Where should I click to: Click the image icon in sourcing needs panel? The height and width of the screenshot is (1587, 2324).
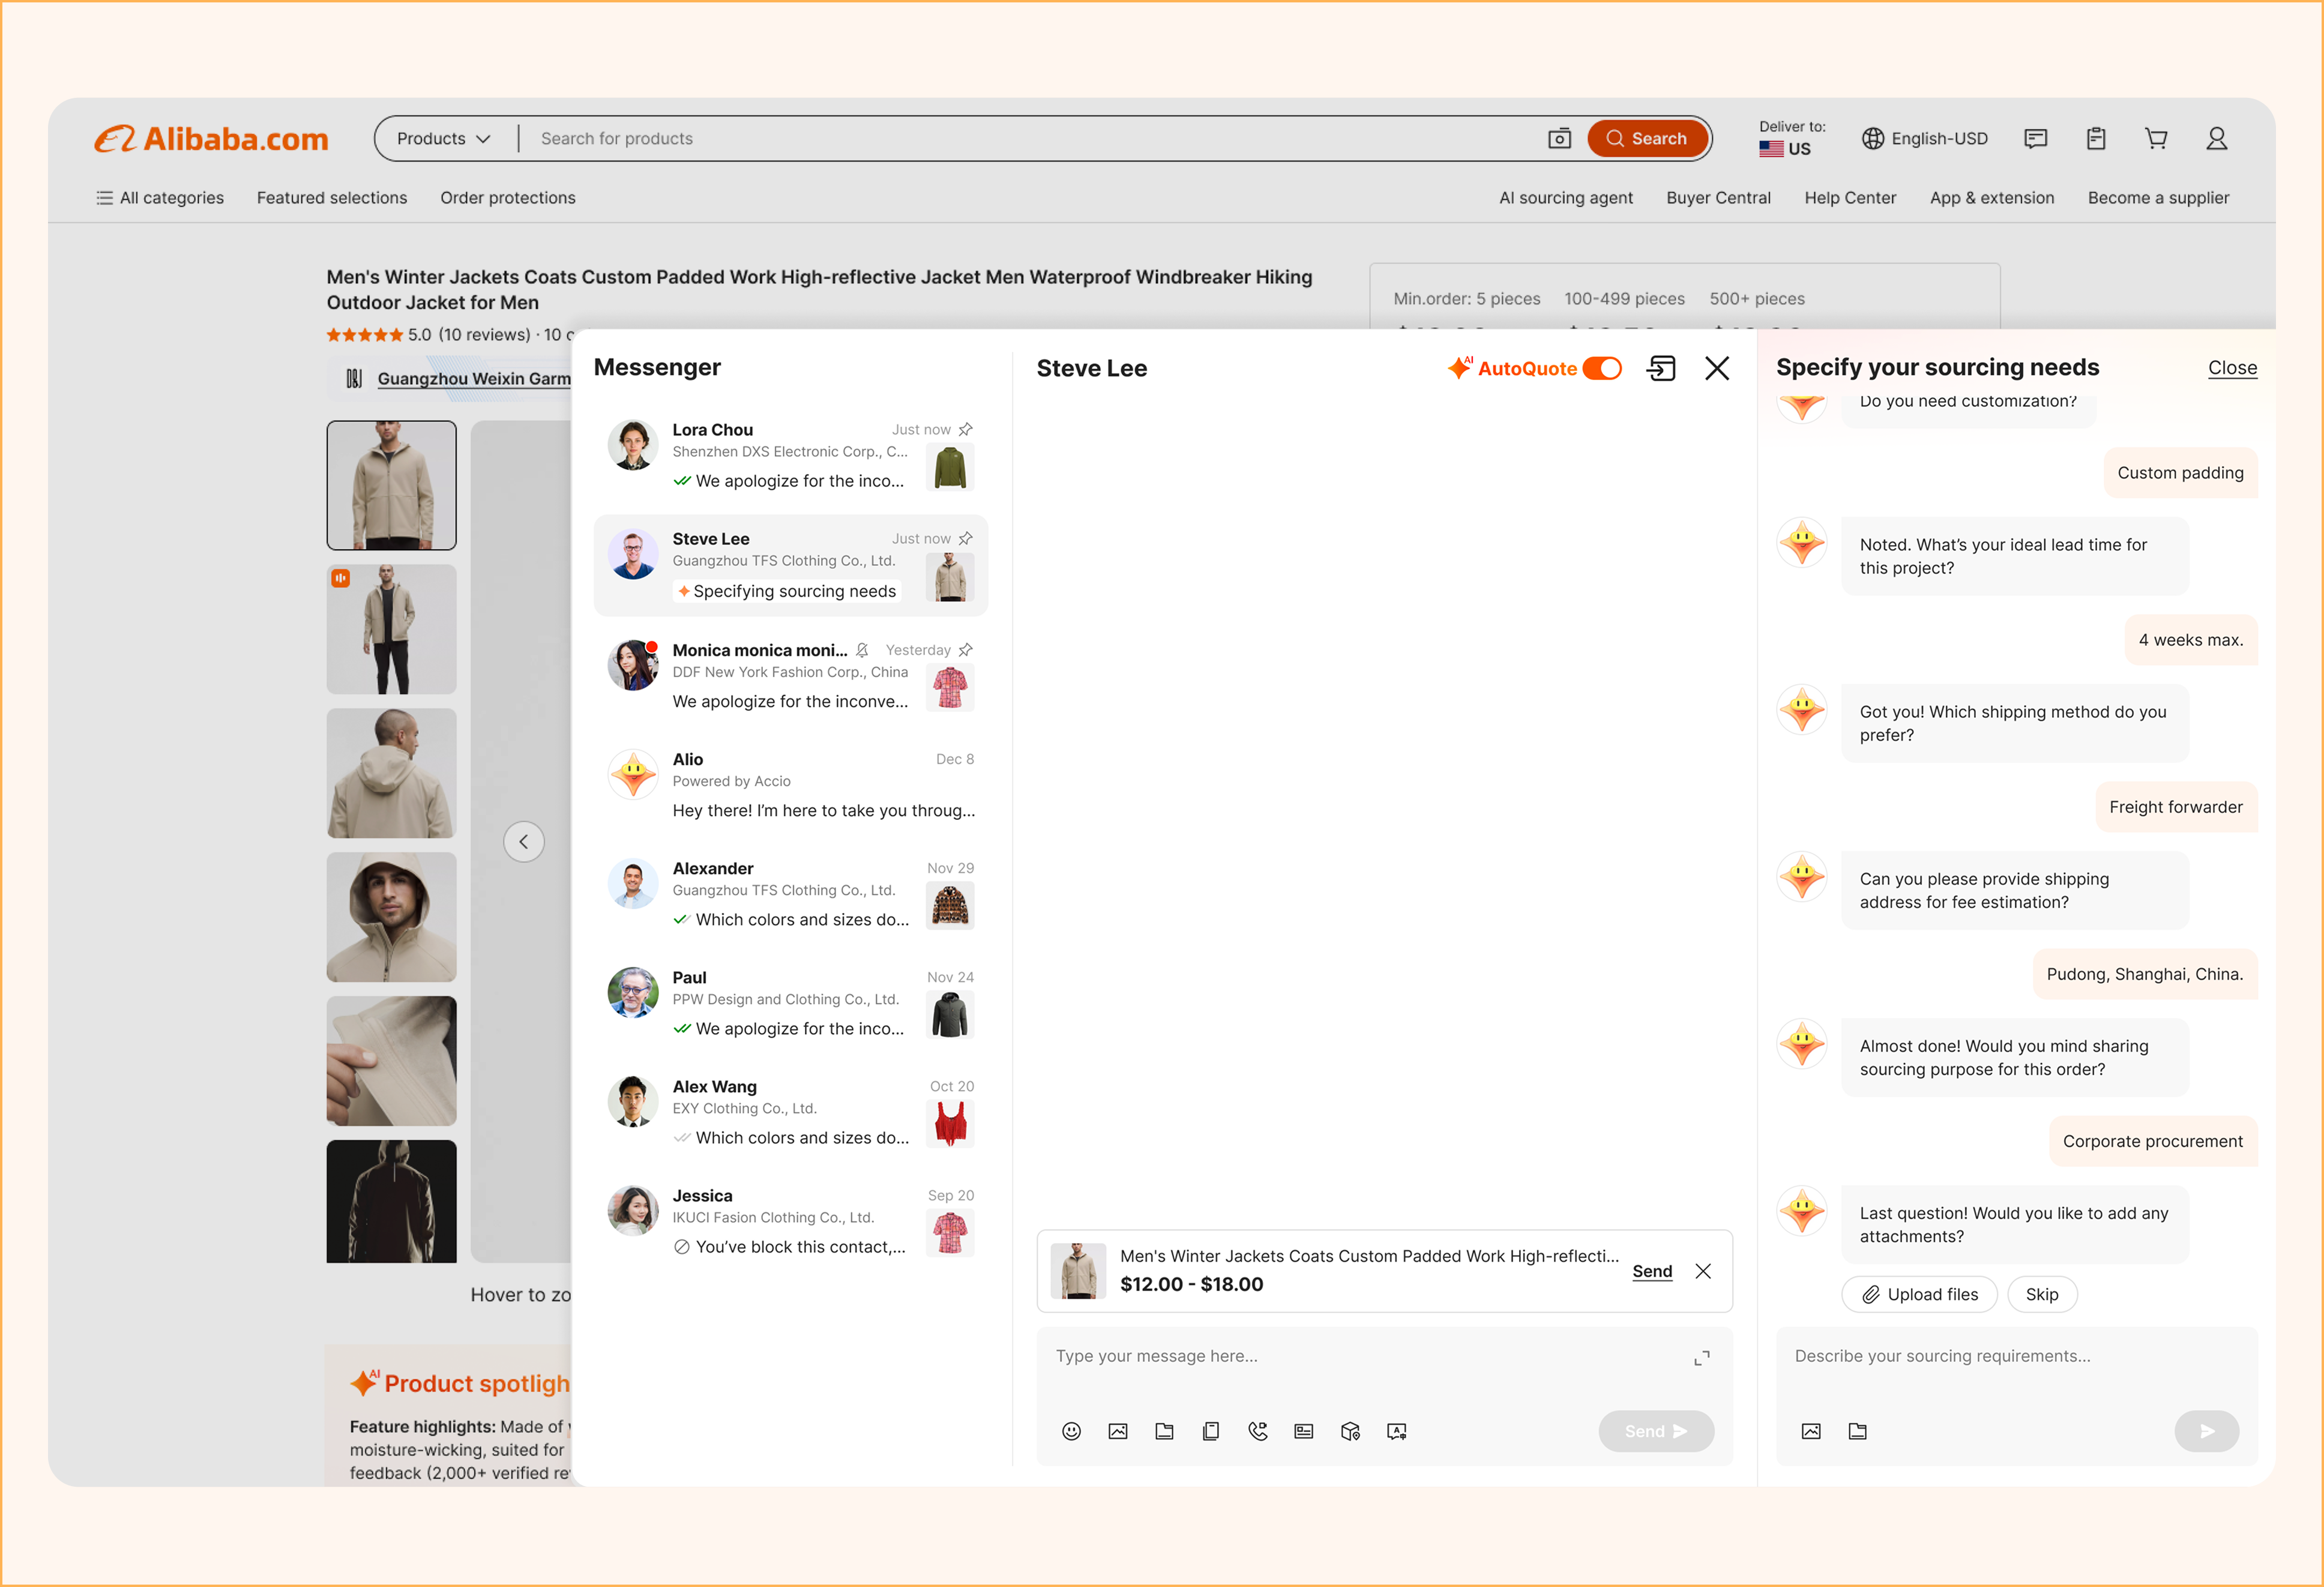click(1811, 1431)
